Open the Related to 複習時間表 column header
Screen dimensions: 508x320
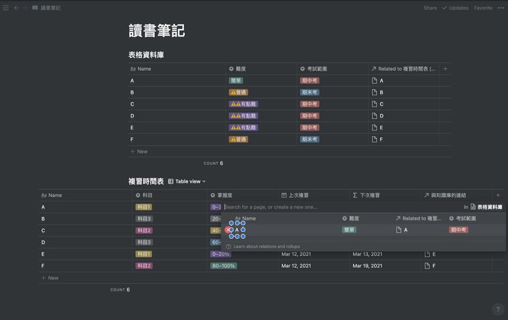[x=404, y=69]
